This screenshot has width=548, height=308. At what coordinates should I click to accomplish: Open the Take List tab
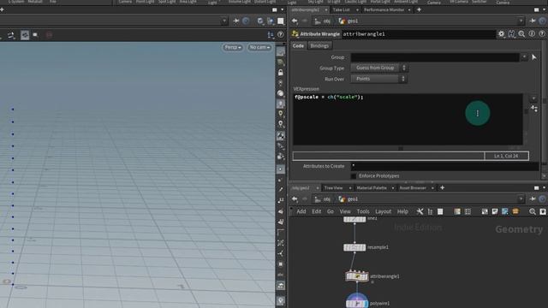341,9
